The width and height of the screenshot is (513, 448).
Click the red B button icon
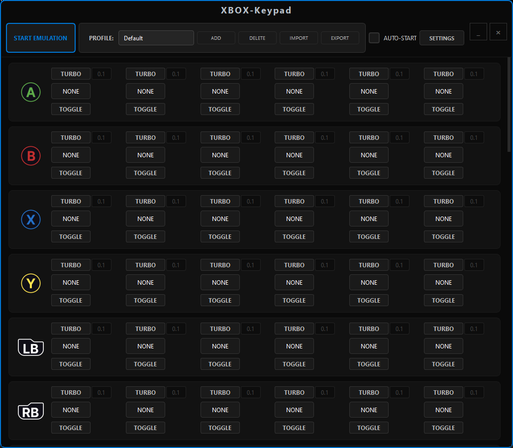pyautogui.click(x=31, y=156)
